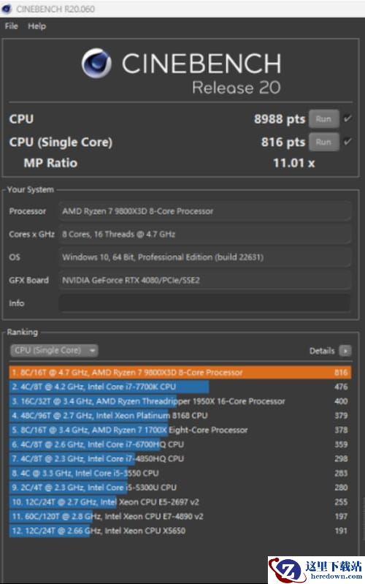Select the Ryzen 7 9800X3D ranking entry
365x584 pixels.
click(x=180, y=373)
